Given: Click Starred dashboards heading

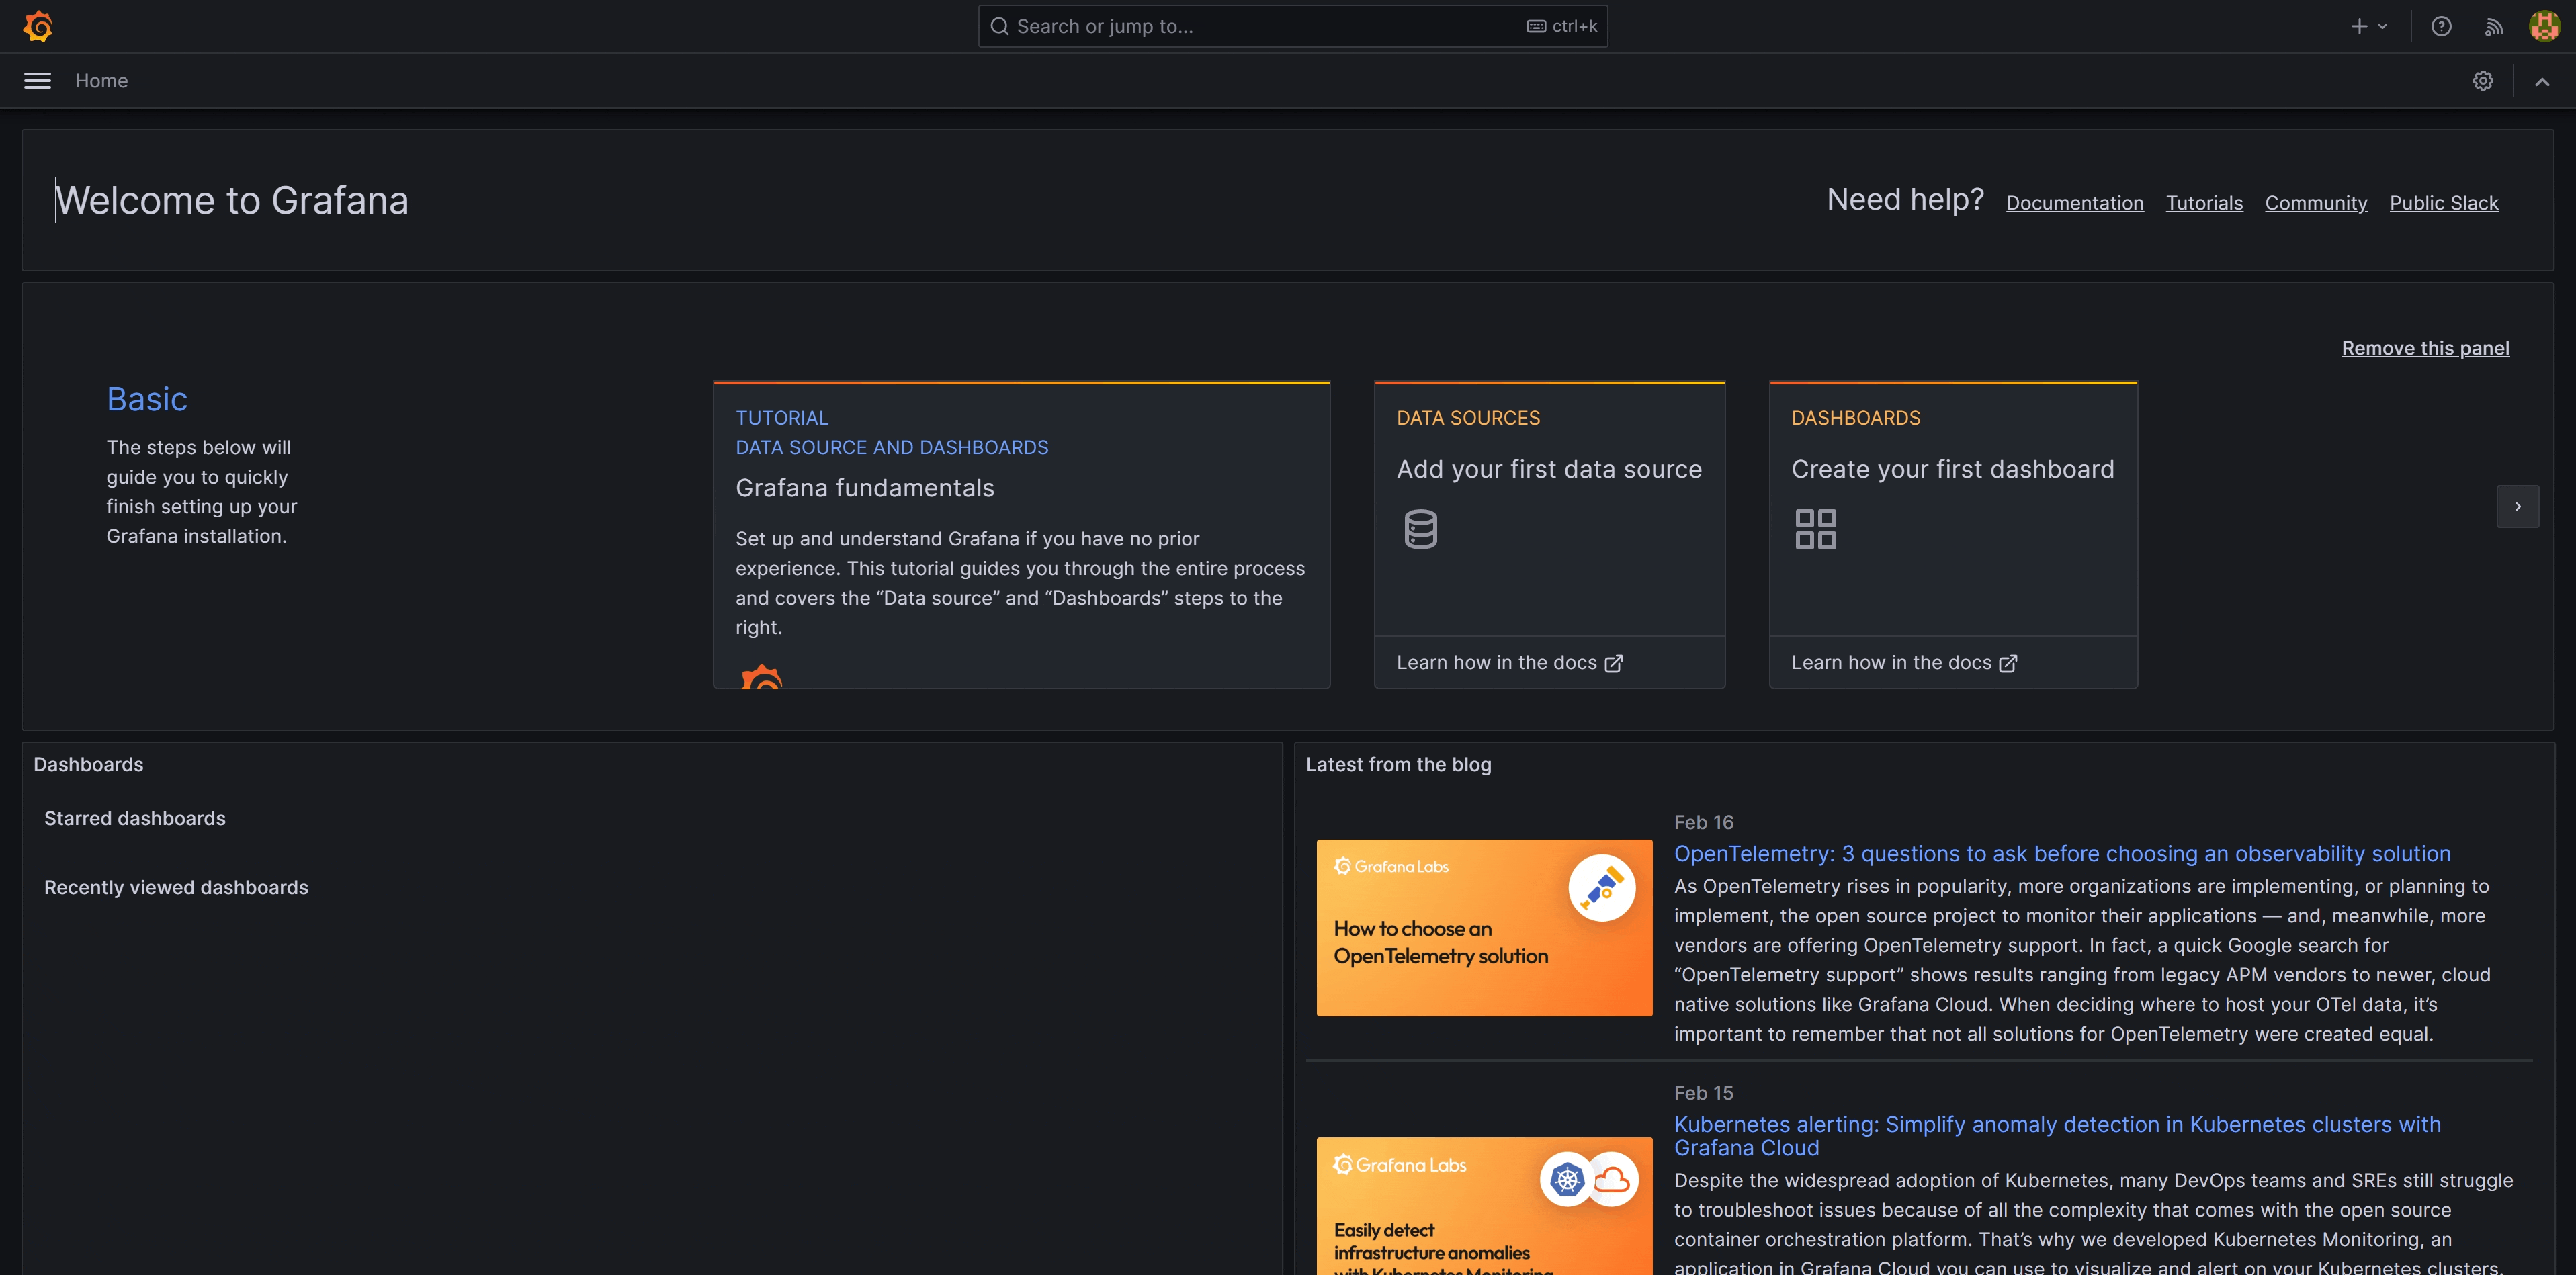Looking at the screenshot, I should (x=135, y=819).
